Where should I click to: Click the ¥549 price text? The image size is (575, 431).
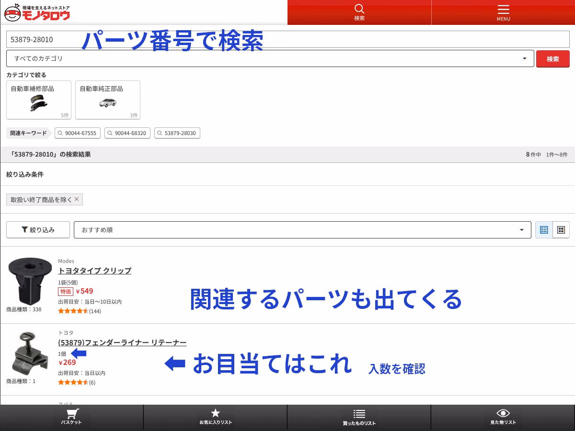(x=84, y=291)
